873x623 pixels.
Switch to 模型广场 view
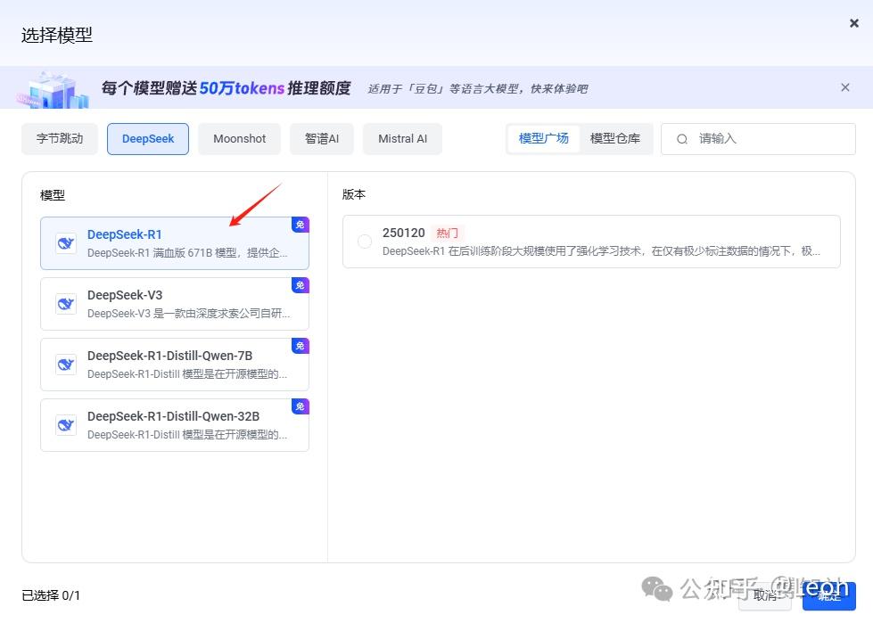pyautogui.click(x=543, y=138)
